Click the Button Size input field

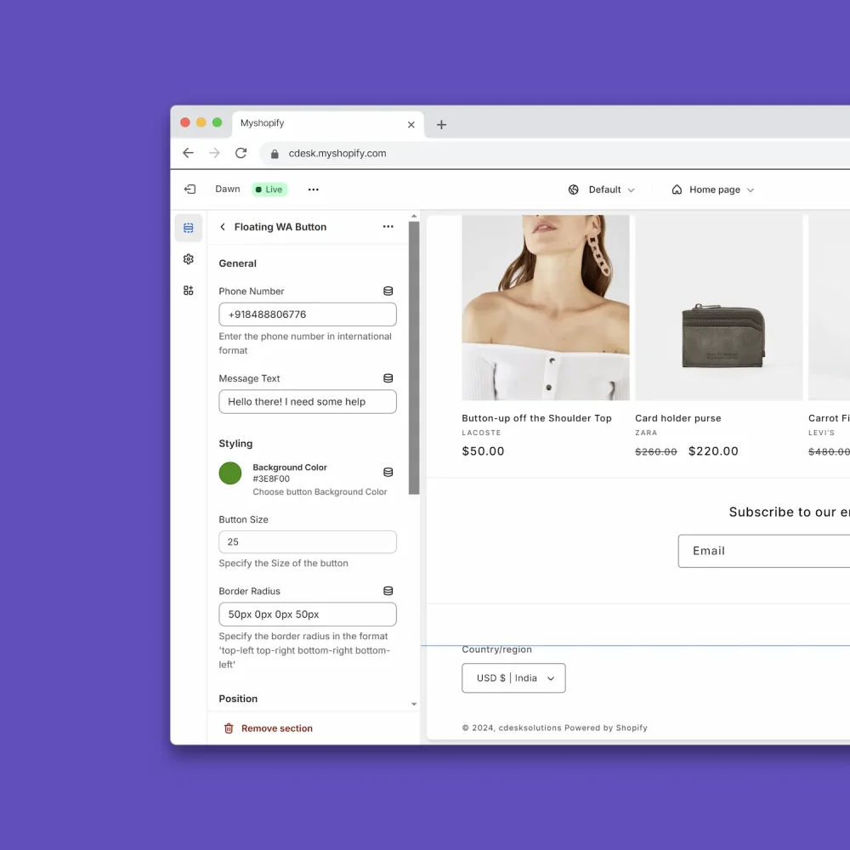tap(307, 541)
